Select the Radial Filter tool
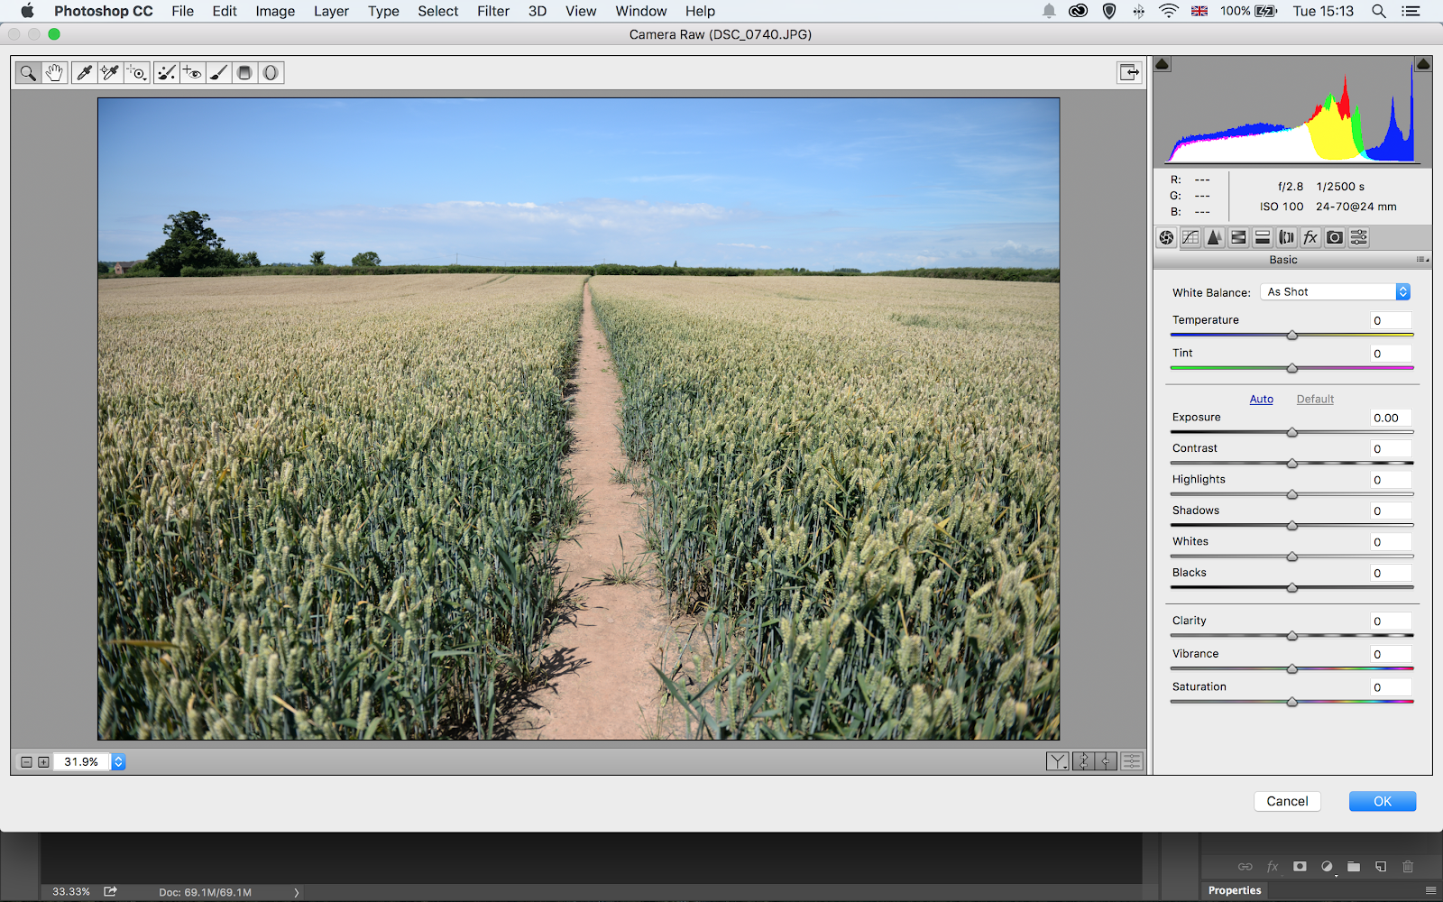The height and width of the screenshot is (902, 1443). 271,73
